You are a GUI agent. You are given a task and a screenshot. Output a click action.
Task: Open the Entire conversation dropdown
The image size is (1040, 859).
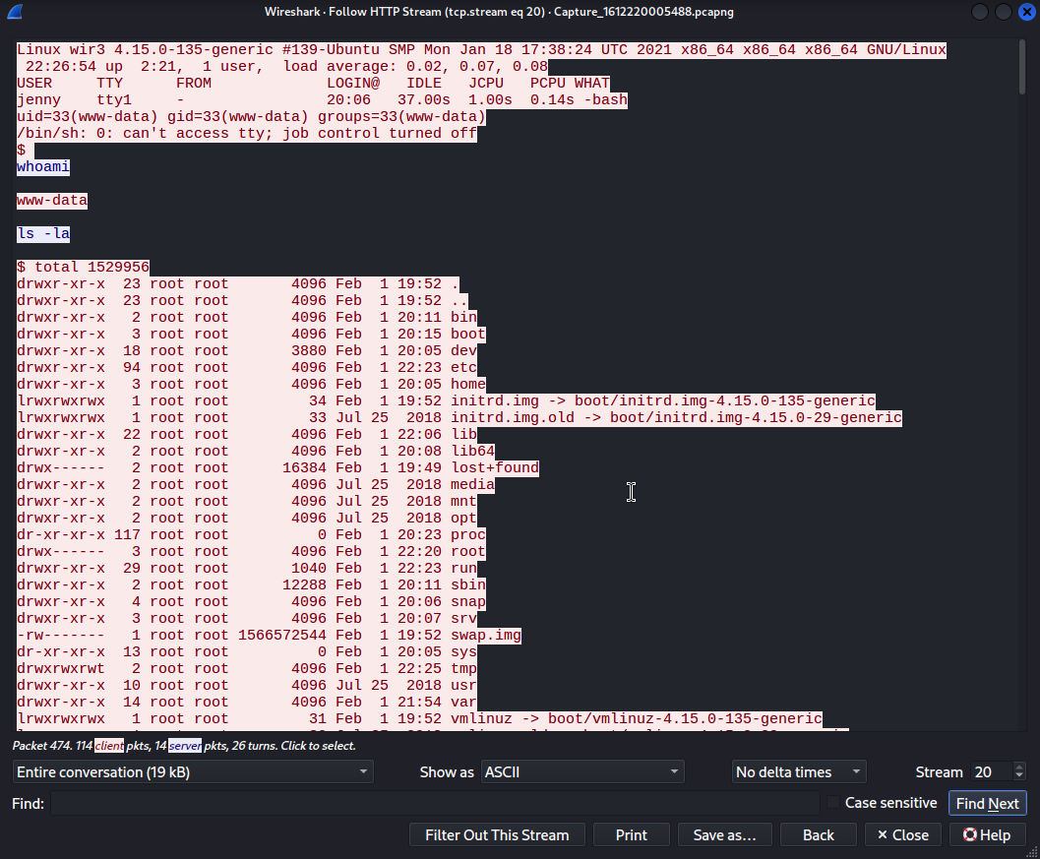[193, 772]
